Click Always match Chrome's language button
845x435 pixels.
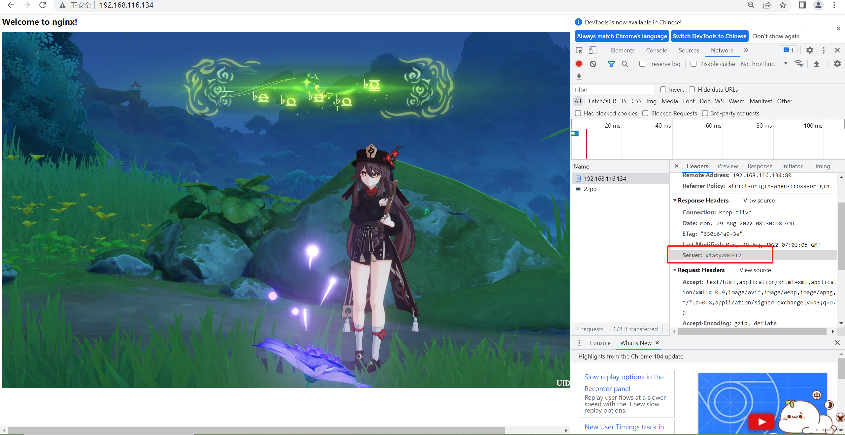pos(622,36)
